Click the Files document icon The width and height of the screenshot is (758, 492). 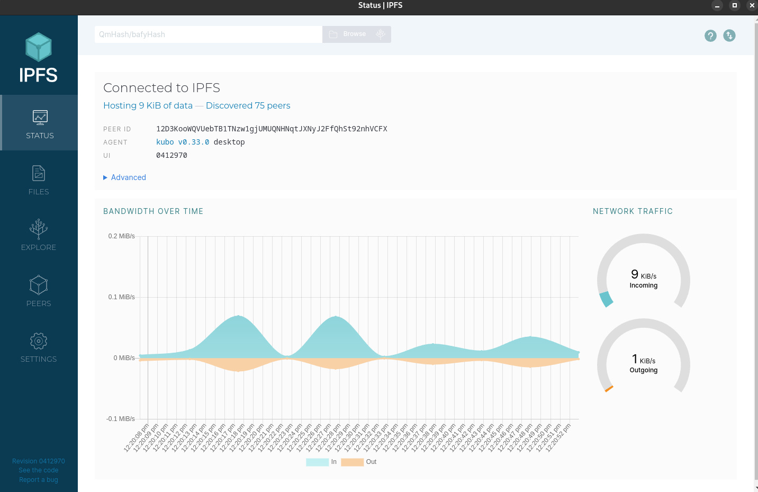39,173
